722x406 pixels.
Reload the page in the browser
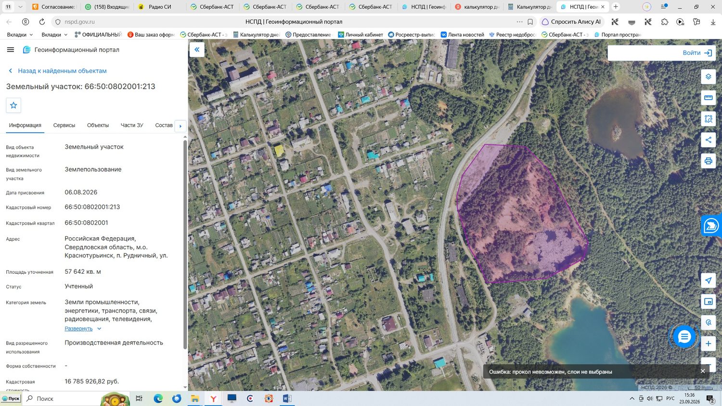(42, 22)
